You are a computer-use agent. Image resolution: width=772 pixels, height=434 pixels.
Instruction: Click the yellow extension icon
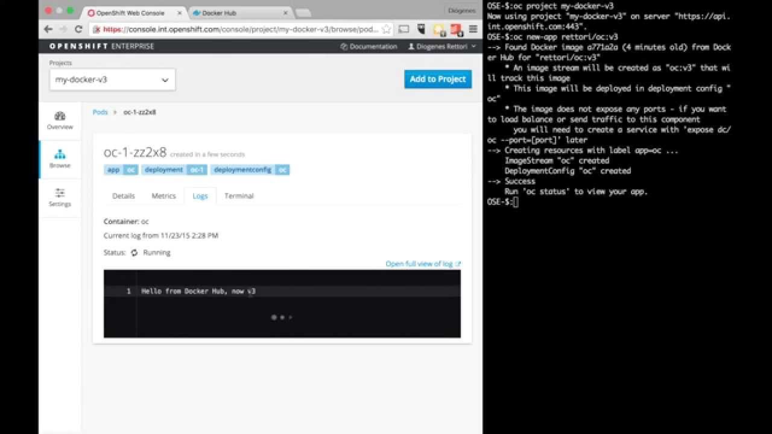tap(439, 29)
